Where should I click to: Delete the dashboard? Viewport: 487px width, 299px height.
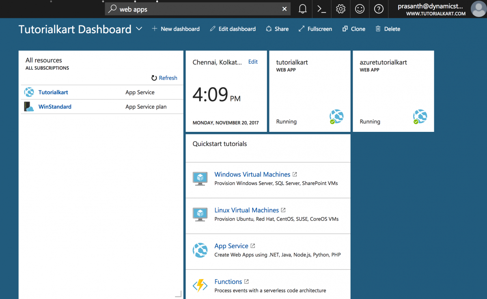pos(388,29)
